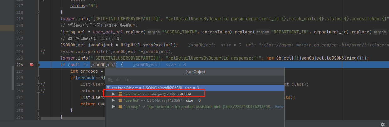The height and width of the screenshot is (127, 389).
Task: Click inline hint "jsonObject: size = 3" on line 226
Action: pos(159,65)
